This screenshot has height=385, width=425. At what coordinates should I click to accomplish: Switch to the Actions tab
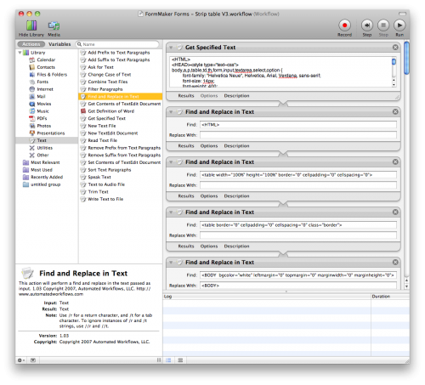(31, 44)
